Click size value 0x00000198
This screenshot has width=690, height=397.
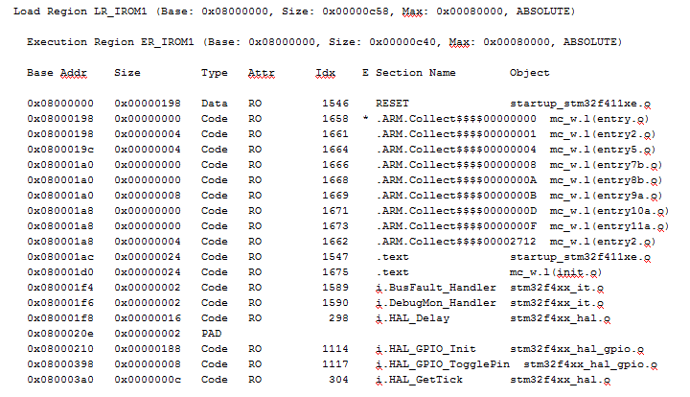[148, 104]
